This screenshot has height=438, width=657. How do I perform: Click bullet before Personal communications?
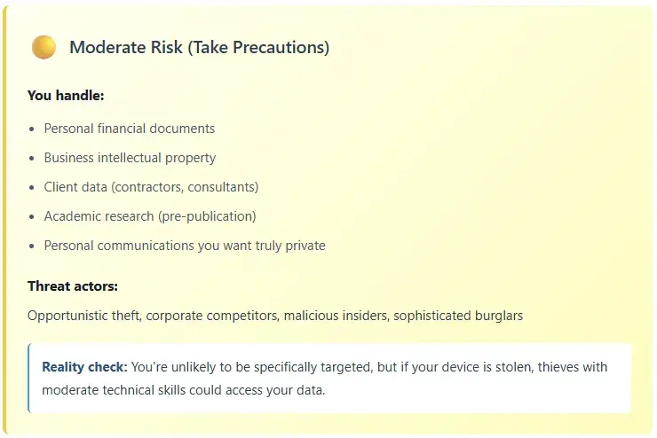click(32, 246)
